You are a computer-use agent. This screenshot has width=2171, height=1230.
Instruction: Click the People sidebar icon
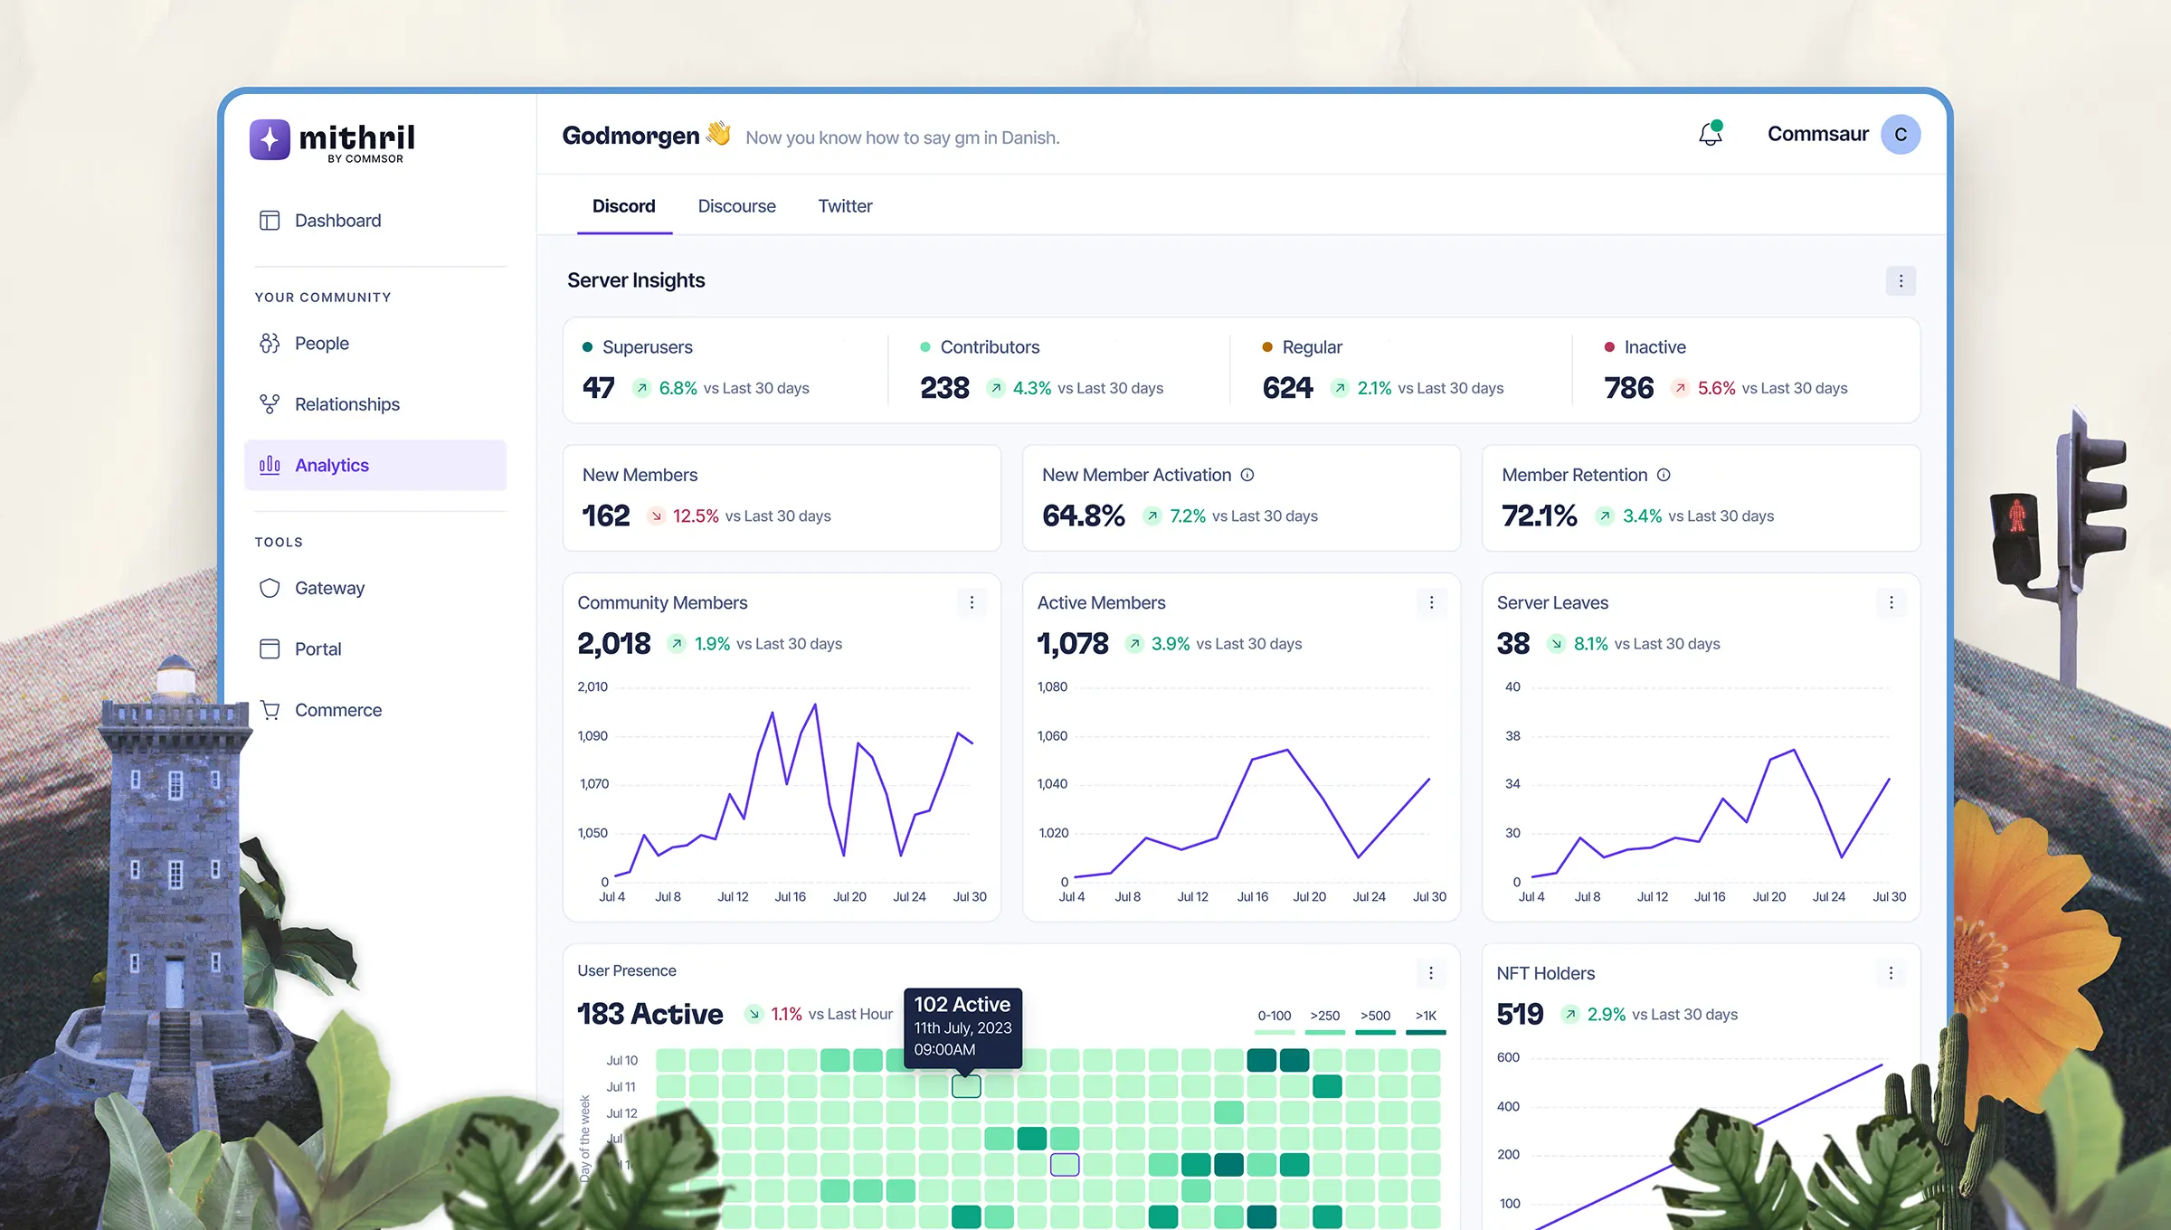click(270, 344)
